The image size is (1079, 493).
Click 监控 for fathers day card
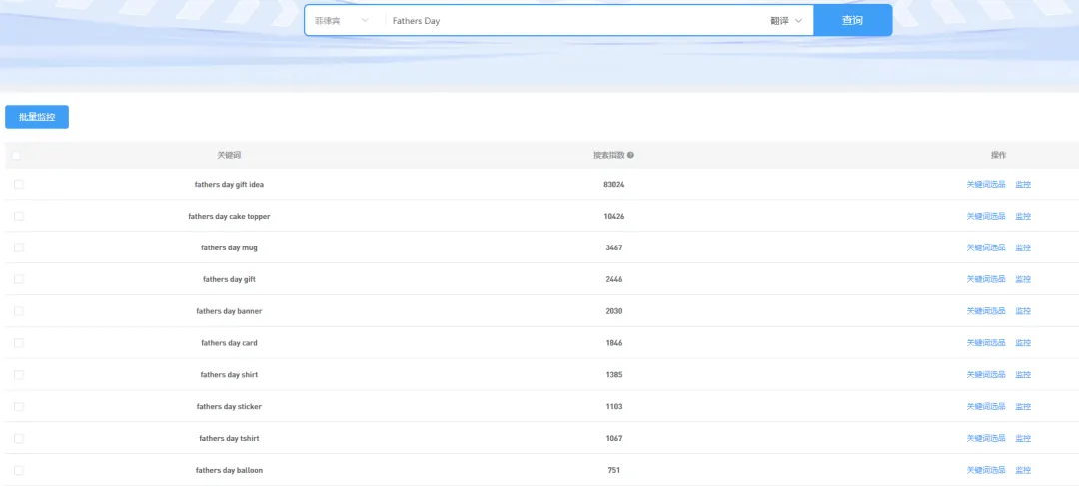pos(1023,343)
